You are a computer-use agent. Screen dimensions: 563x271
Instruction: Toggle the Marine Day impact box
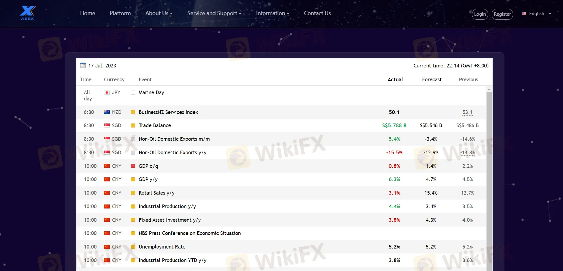pyautogui.click(x=133, y=93)
